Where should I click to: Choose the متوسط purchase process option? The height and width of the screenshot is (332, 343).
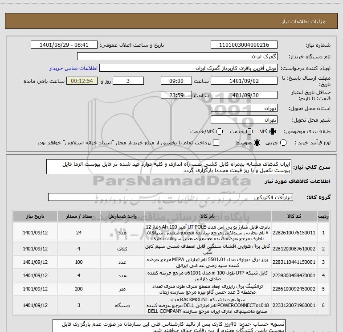pos(257,143)
